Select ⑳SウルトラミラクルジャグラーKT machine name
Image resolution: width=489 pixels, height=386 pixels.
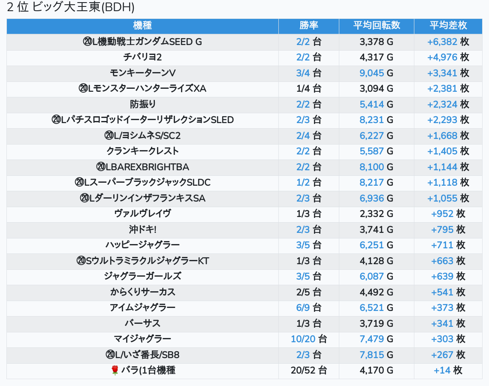coord(142,261)
